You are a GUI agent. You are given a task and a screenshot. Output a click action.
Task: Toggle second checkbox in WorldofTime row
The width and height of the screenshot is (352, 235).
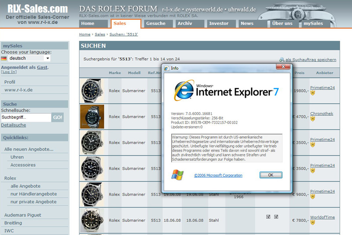(x=276, y=217)
